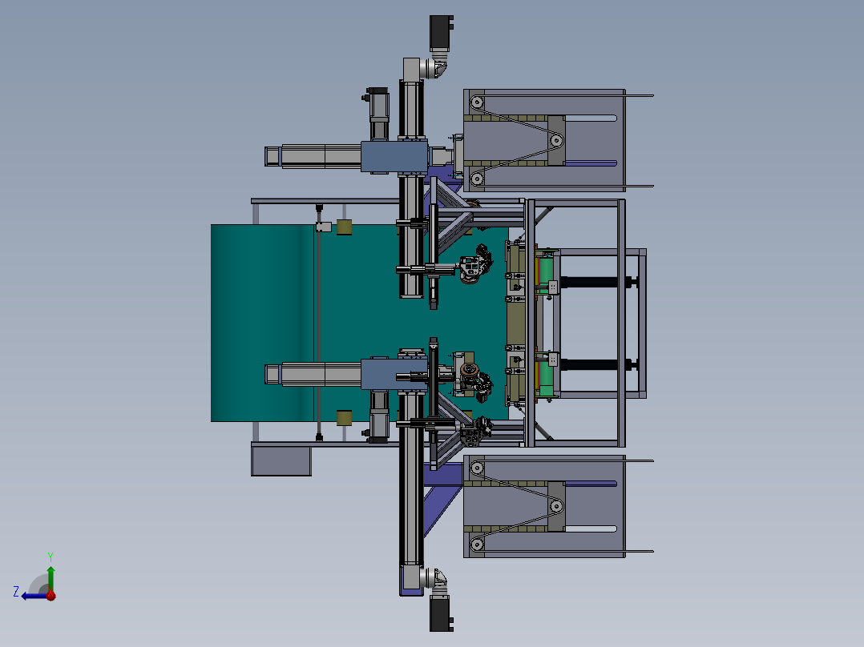Screen dimensions: 864x647
Task: Select the upper blue-gray slide carriage block
Action: pos(394,157)
